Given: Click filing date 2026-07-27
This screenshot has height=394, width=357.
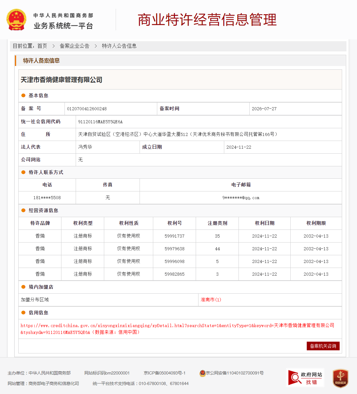Looking at the screenshot, I should 264,109.
